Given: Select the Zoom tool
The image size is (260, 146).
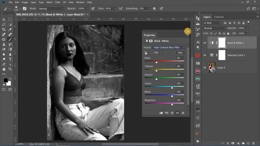Looking at the screenshot, I should pos(10,69).
